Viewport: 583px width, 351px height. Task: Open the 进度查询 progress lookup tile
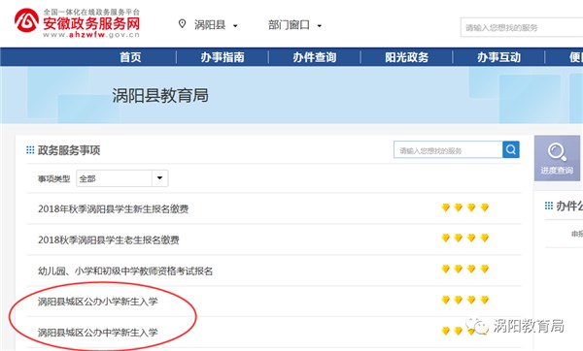557,158
